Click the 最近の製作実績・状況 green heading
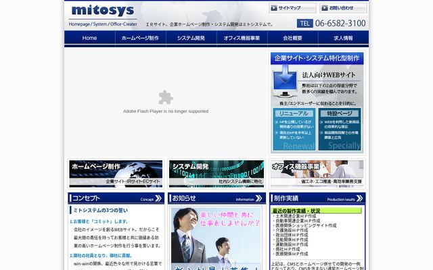Screen dimensions: 433x270 [316, 211]
